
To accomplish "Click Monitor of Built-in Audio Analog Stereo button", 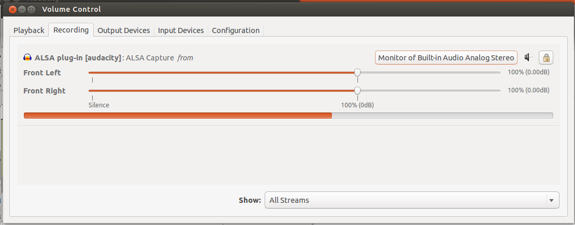I will click(x=446, y=57).
